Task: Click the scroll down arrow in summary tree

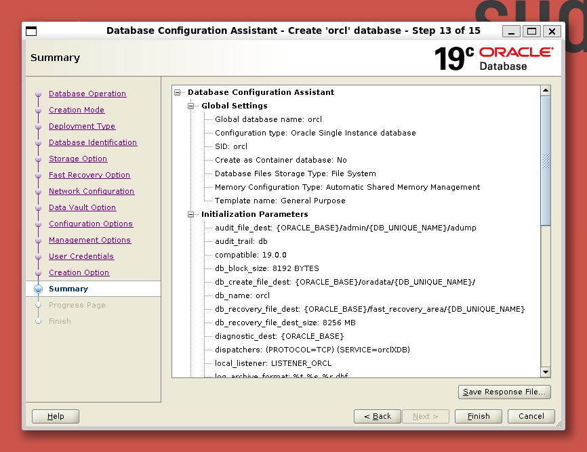Action: tap(546, 372)
